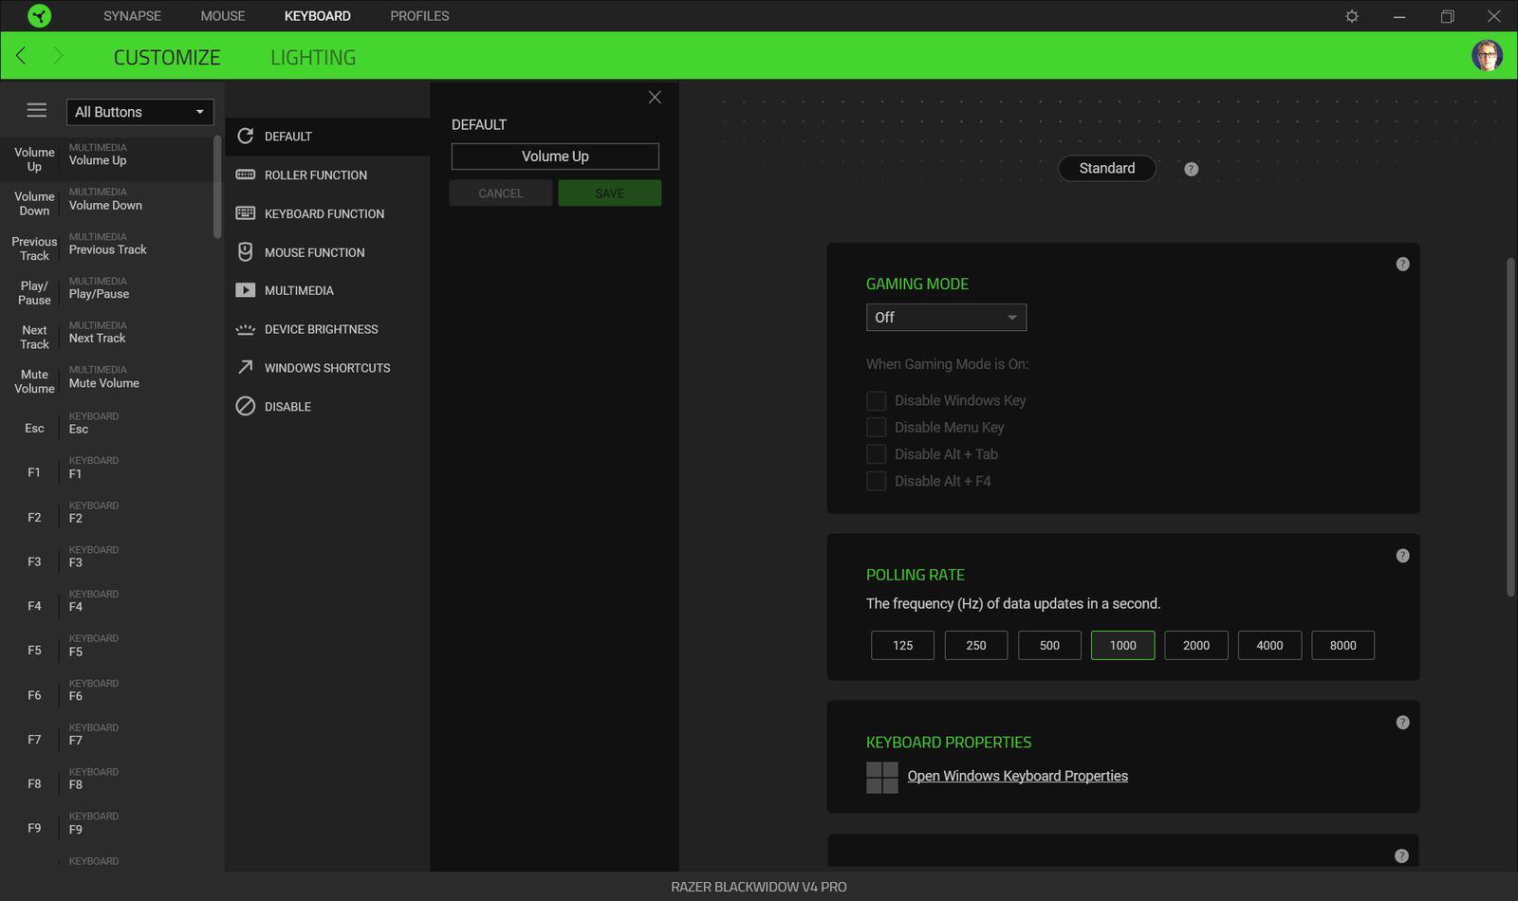Toggle the hamburger sidebar menu
The image size is (1518, 901).
(x=37, y=110)
